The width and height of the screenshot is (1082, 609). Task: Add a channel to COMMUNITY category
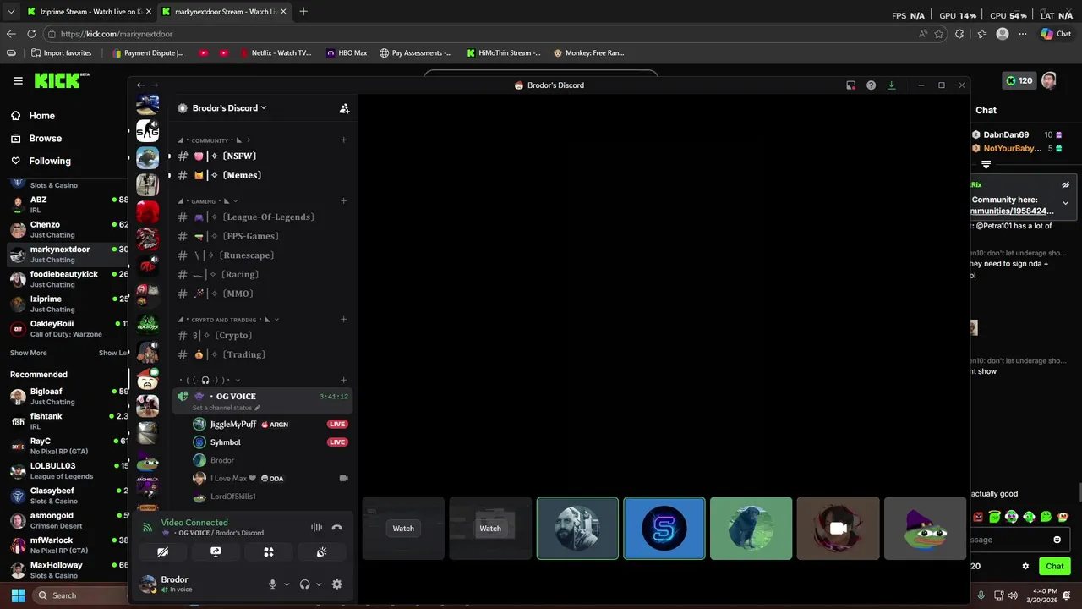tap(343, 140)
